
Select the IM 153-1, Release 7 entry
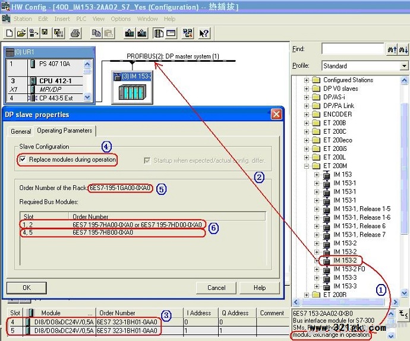click(359, 235)
